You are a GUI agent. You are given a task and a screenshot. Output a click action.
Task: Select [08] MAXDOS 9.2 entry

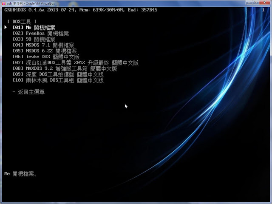tap(65, 69)
